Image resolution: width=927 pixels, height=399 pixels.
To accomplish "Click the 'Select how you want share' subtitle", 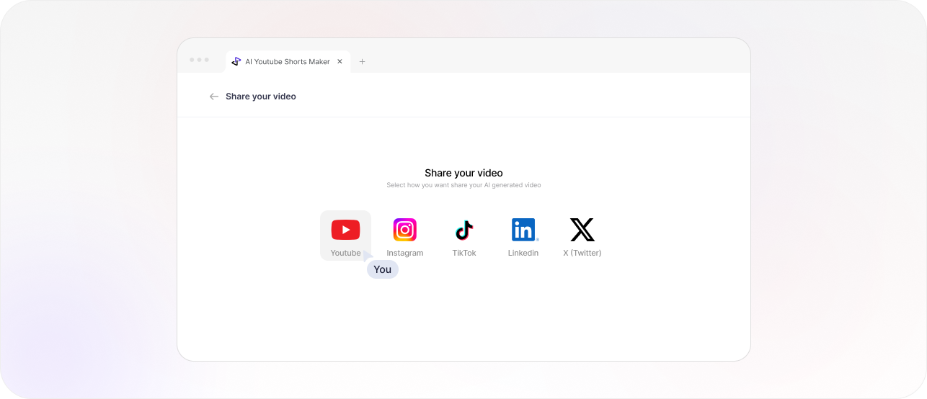I will [463, 185].
